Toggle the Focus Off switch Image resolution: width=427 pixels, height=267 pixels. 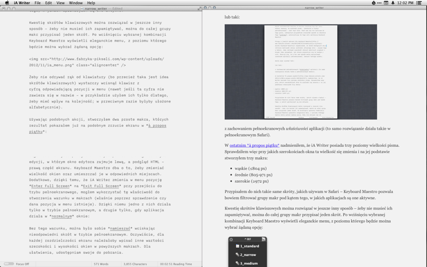click(9, 264)
